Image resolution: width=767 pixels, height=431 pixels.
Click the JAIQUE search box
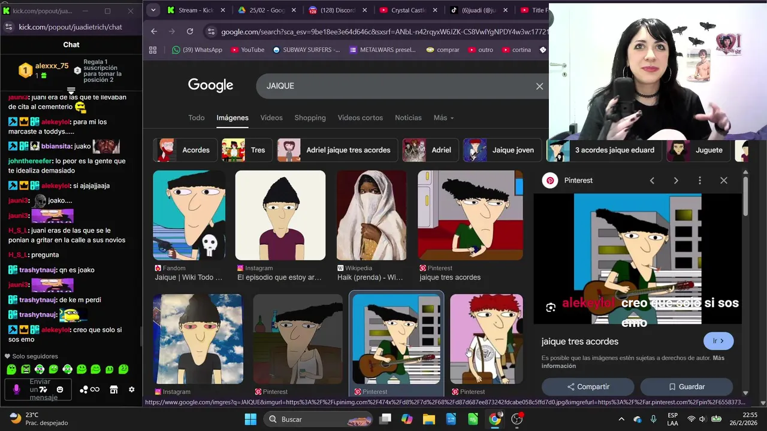click(395, 86)
